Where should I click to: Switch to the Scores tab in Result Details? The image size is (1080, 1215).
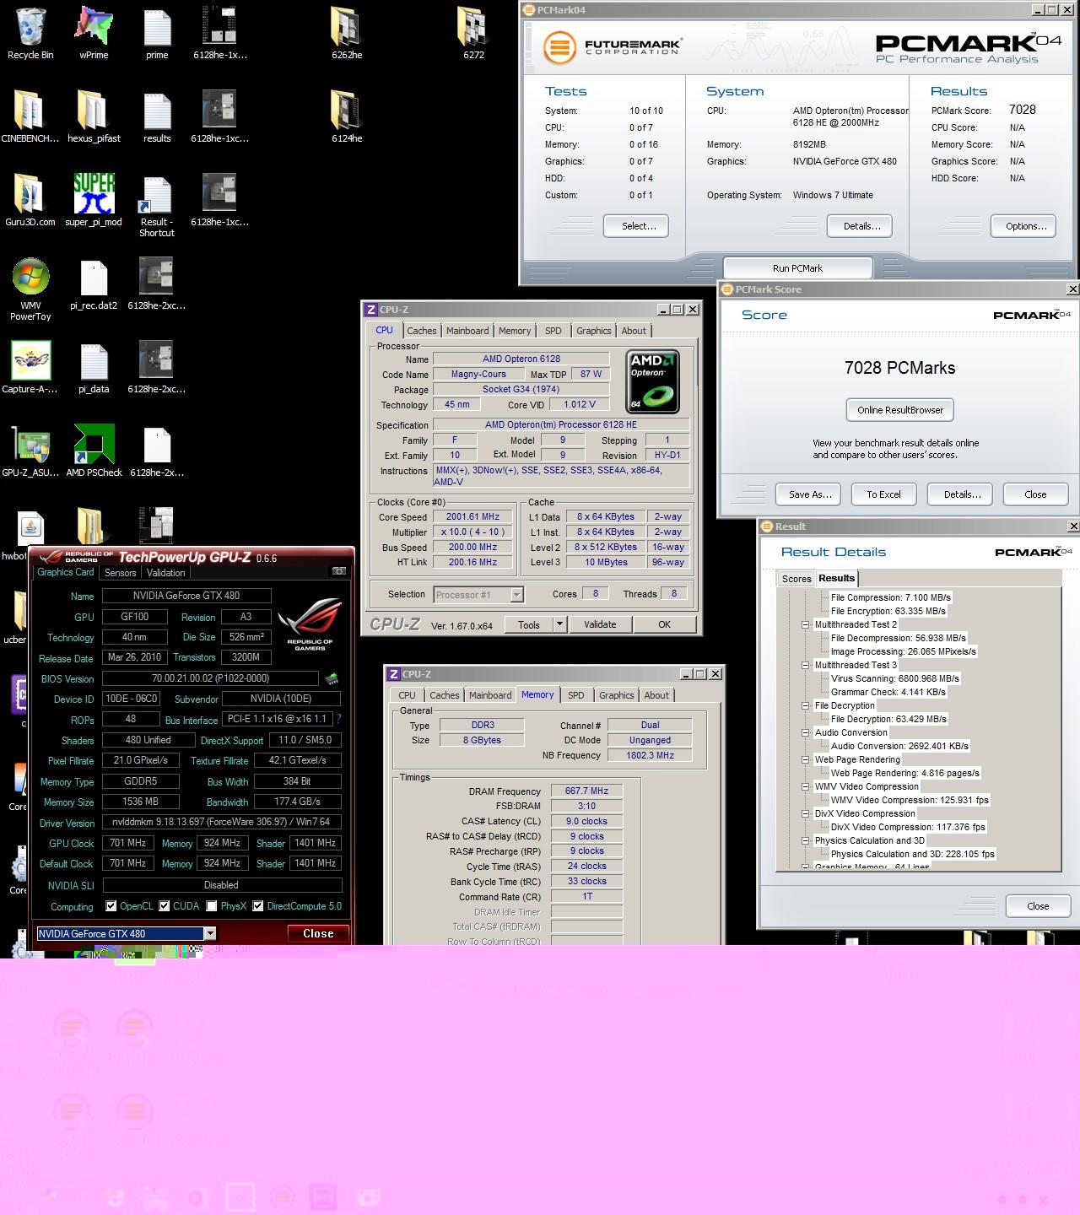[796, 579]
